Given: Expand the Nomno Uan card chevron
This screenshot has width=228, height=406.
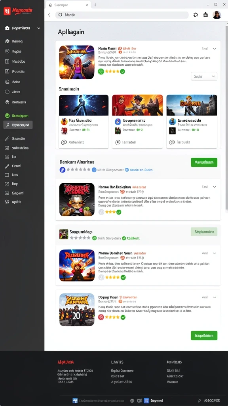Looking at the screenshot, I should point(214,187).
